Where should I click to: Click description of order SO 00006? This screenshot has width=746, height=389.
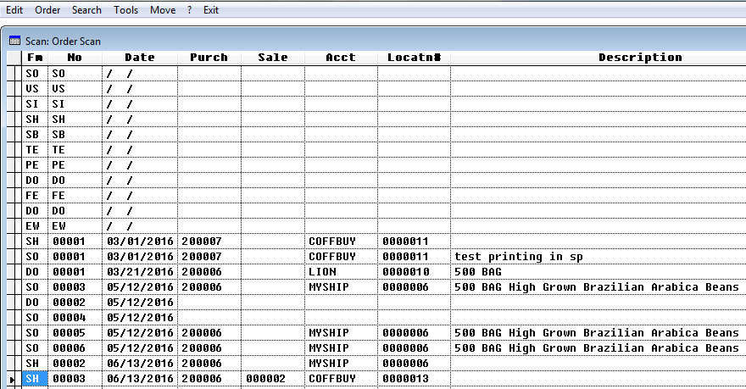coord(597,348)
